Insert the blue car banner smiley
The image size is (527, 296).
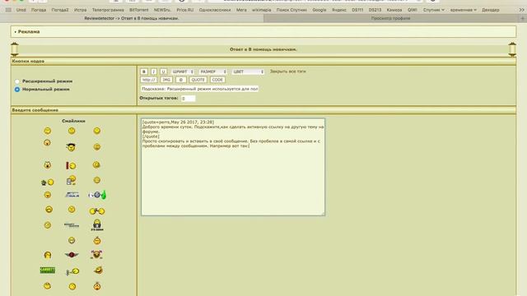(x=72, y=195)
